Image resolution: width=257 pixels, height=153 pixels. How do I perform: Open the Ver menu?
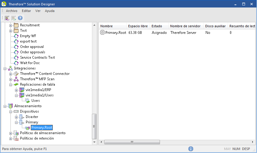pyautogui.click(x=38, y=11)
